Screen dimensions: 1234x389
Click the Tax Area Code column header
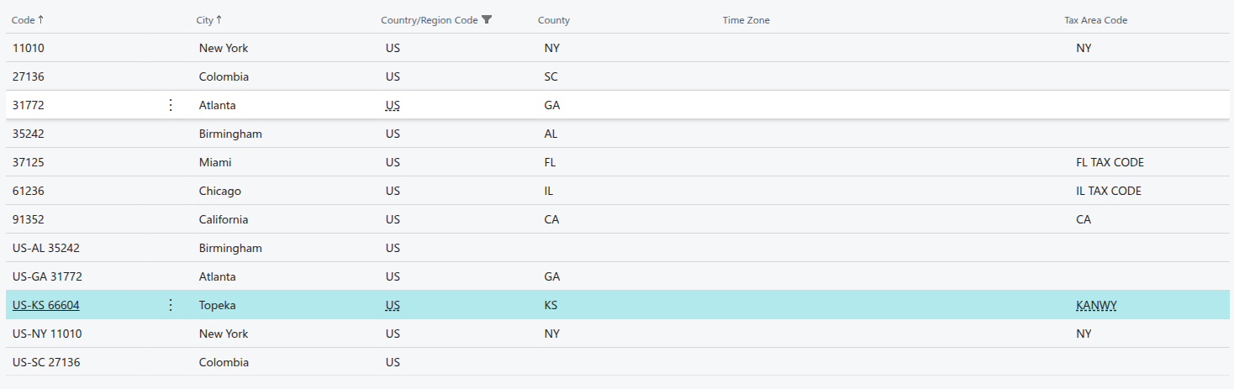(x=1095, y=20)
